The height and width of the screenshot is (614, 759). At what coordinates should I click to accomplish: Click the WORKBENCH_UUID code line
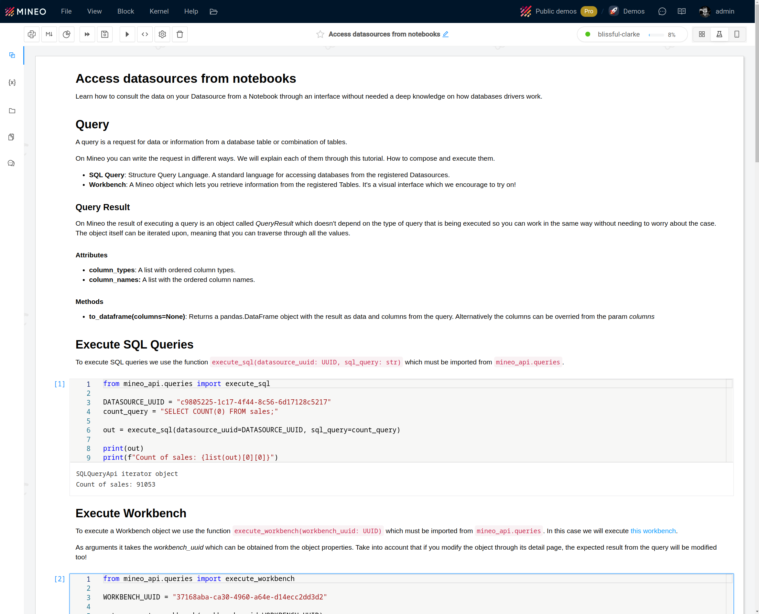point(215,597)
